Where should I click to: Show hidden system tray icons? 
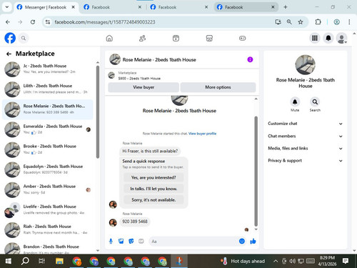point(276,261)
